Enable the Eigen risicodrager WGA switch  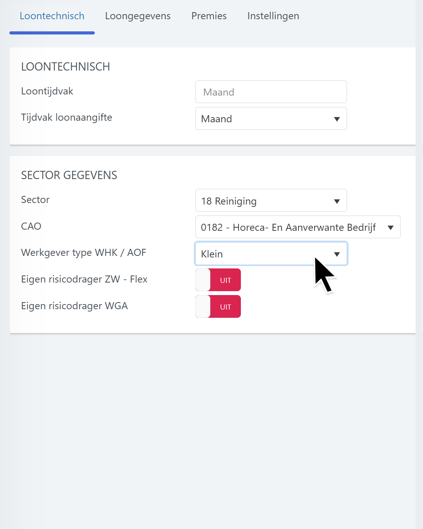point(218,307)
